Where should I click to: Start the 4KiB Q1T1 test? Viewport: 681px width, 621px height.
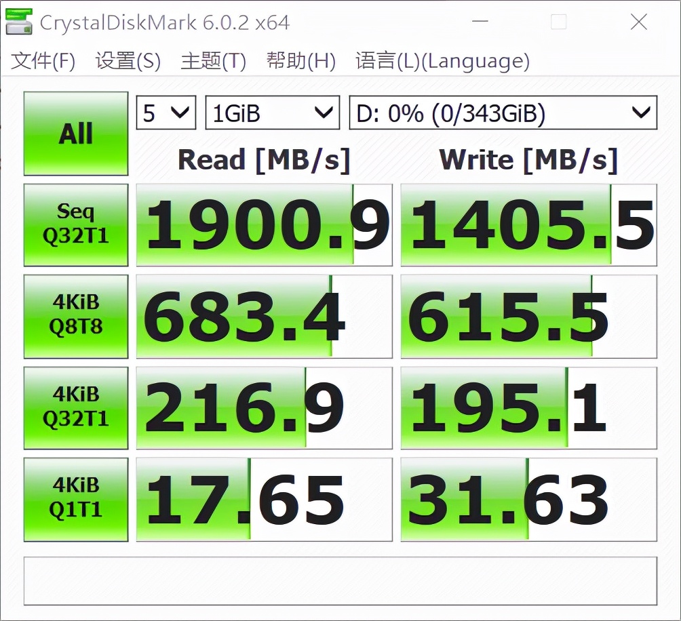click(x=75, y=500)
